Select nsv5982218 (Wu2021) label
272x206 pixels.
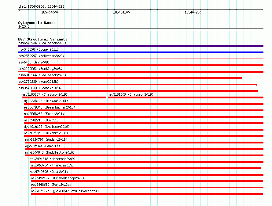41,120
